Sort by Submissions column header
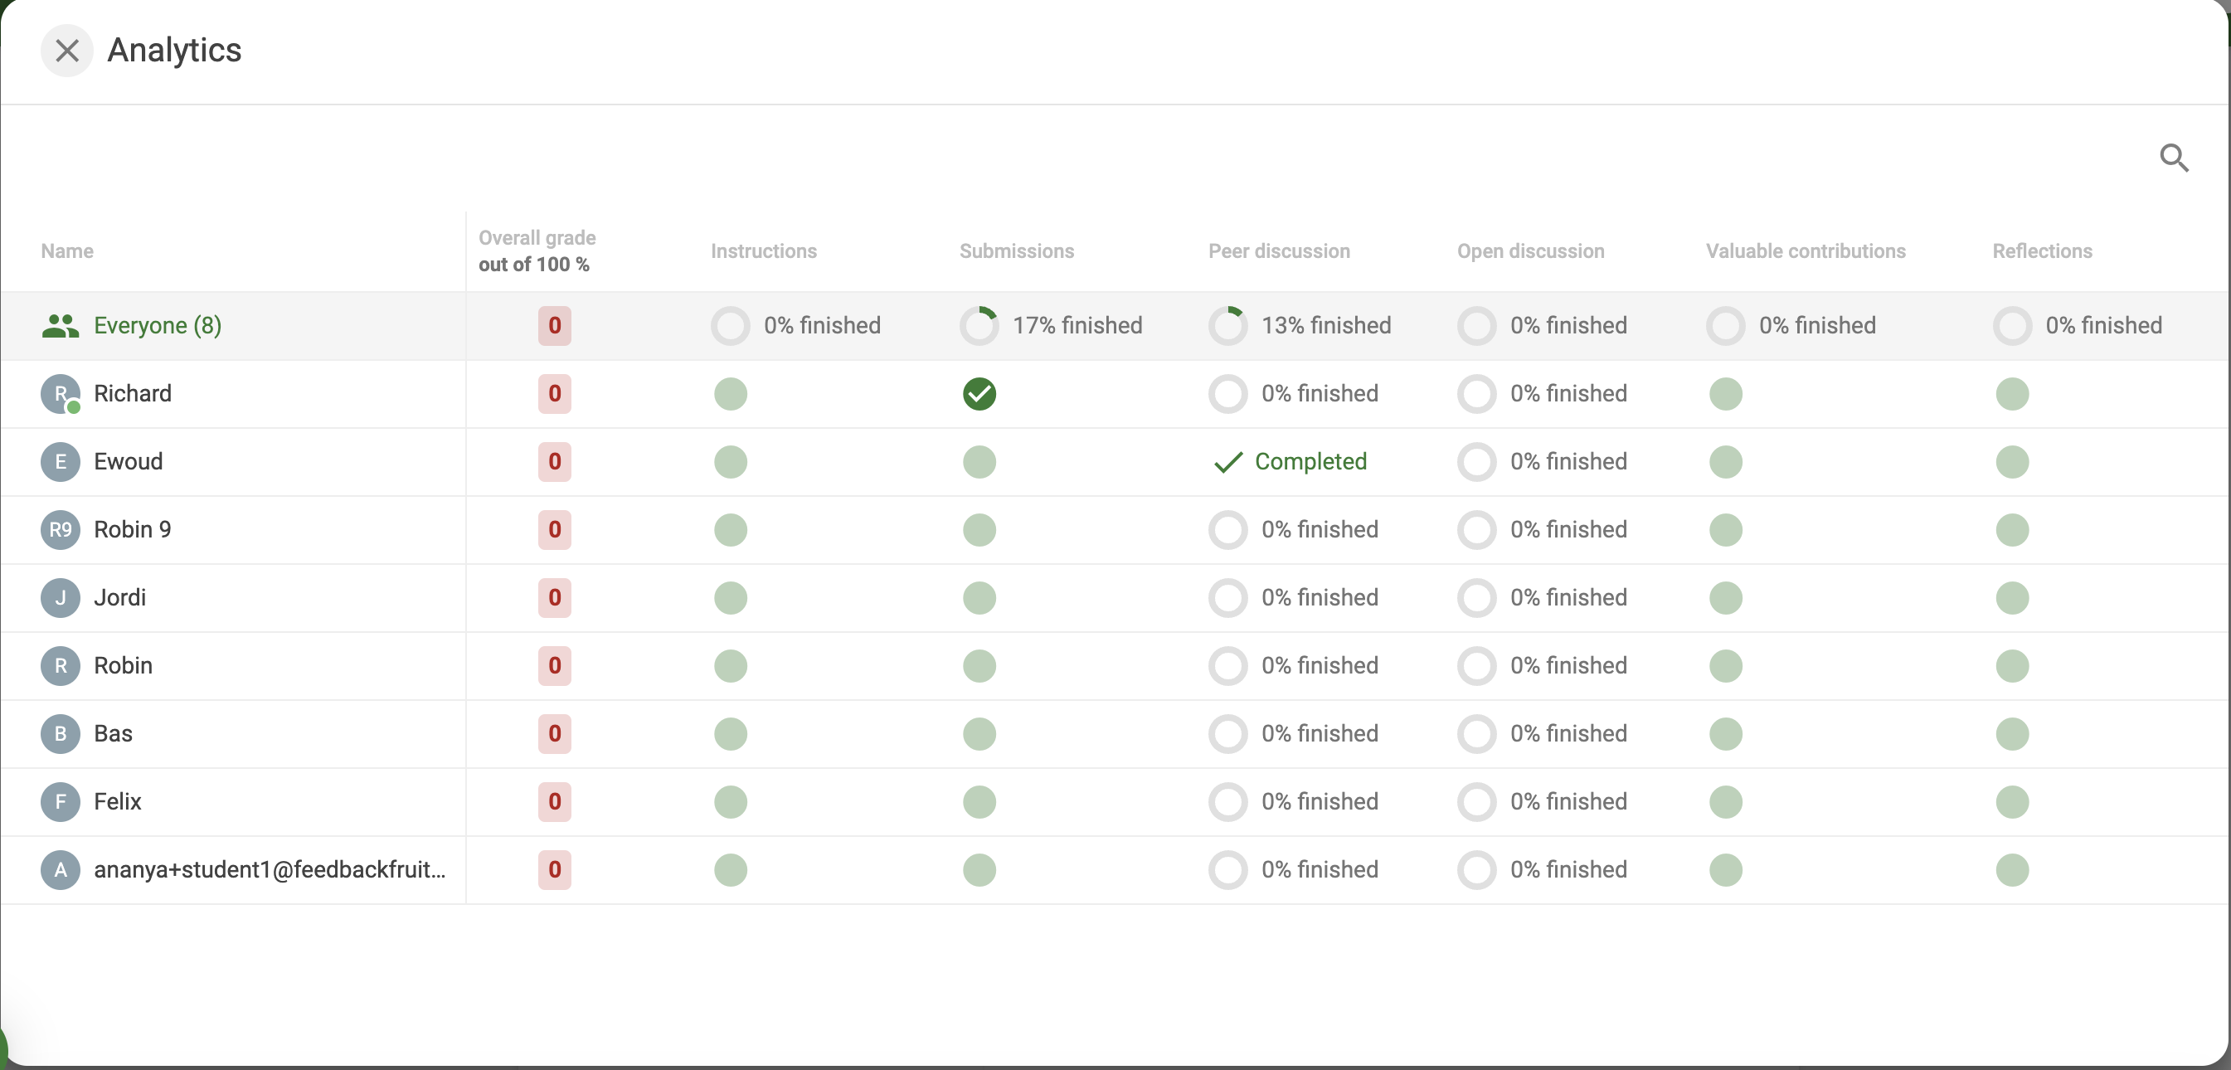Image resolution: width=2231 pixels, height=1070 pixels. [1017, 251]
